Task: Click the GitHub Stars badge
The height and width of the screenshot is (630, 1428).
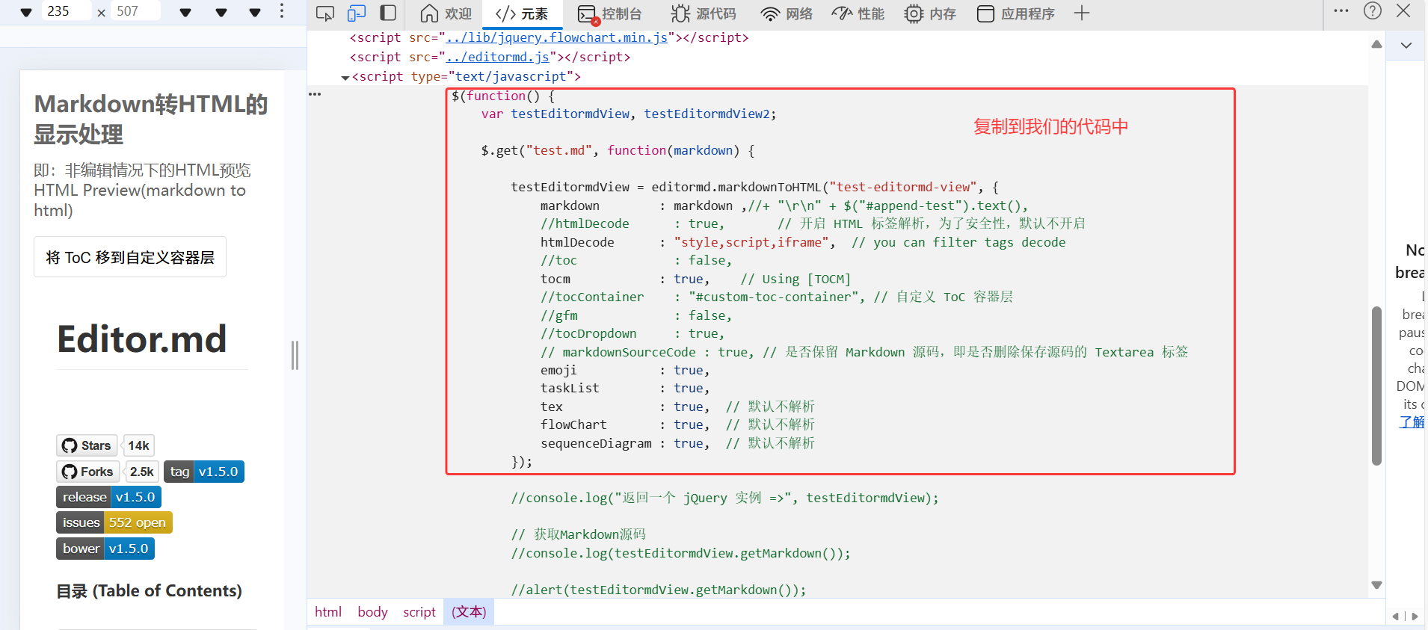Action: click(87, 445)
